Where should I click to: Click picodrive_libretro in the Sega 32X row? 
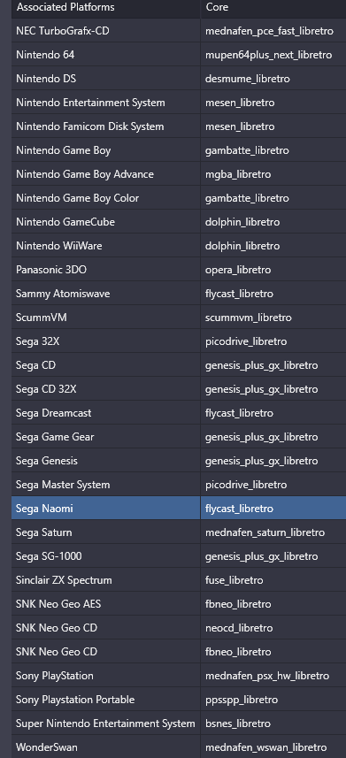click(273, 341)
